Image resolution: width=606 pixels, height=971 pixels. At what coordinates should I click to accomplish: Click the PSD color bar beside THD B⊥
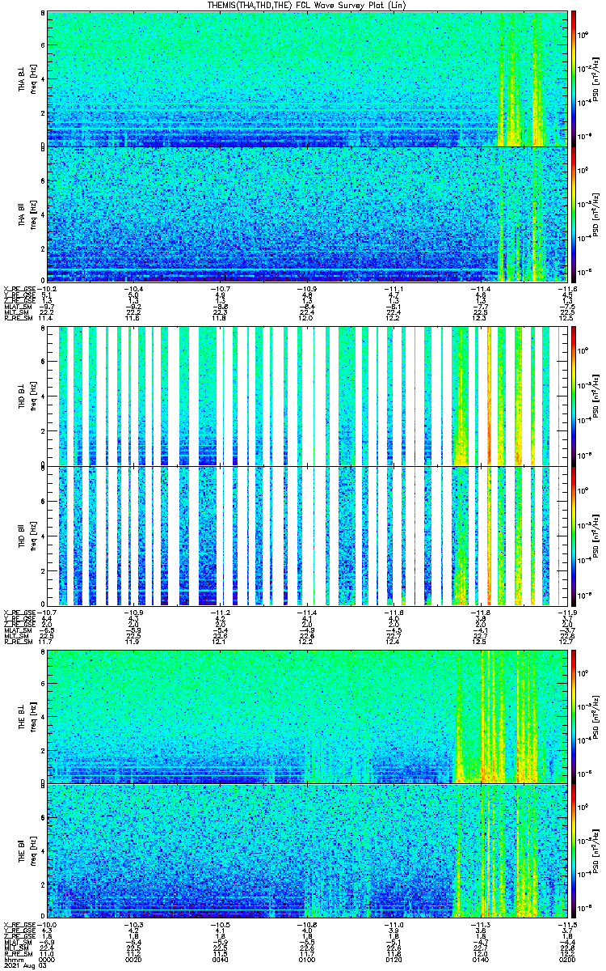coord(574,396)
